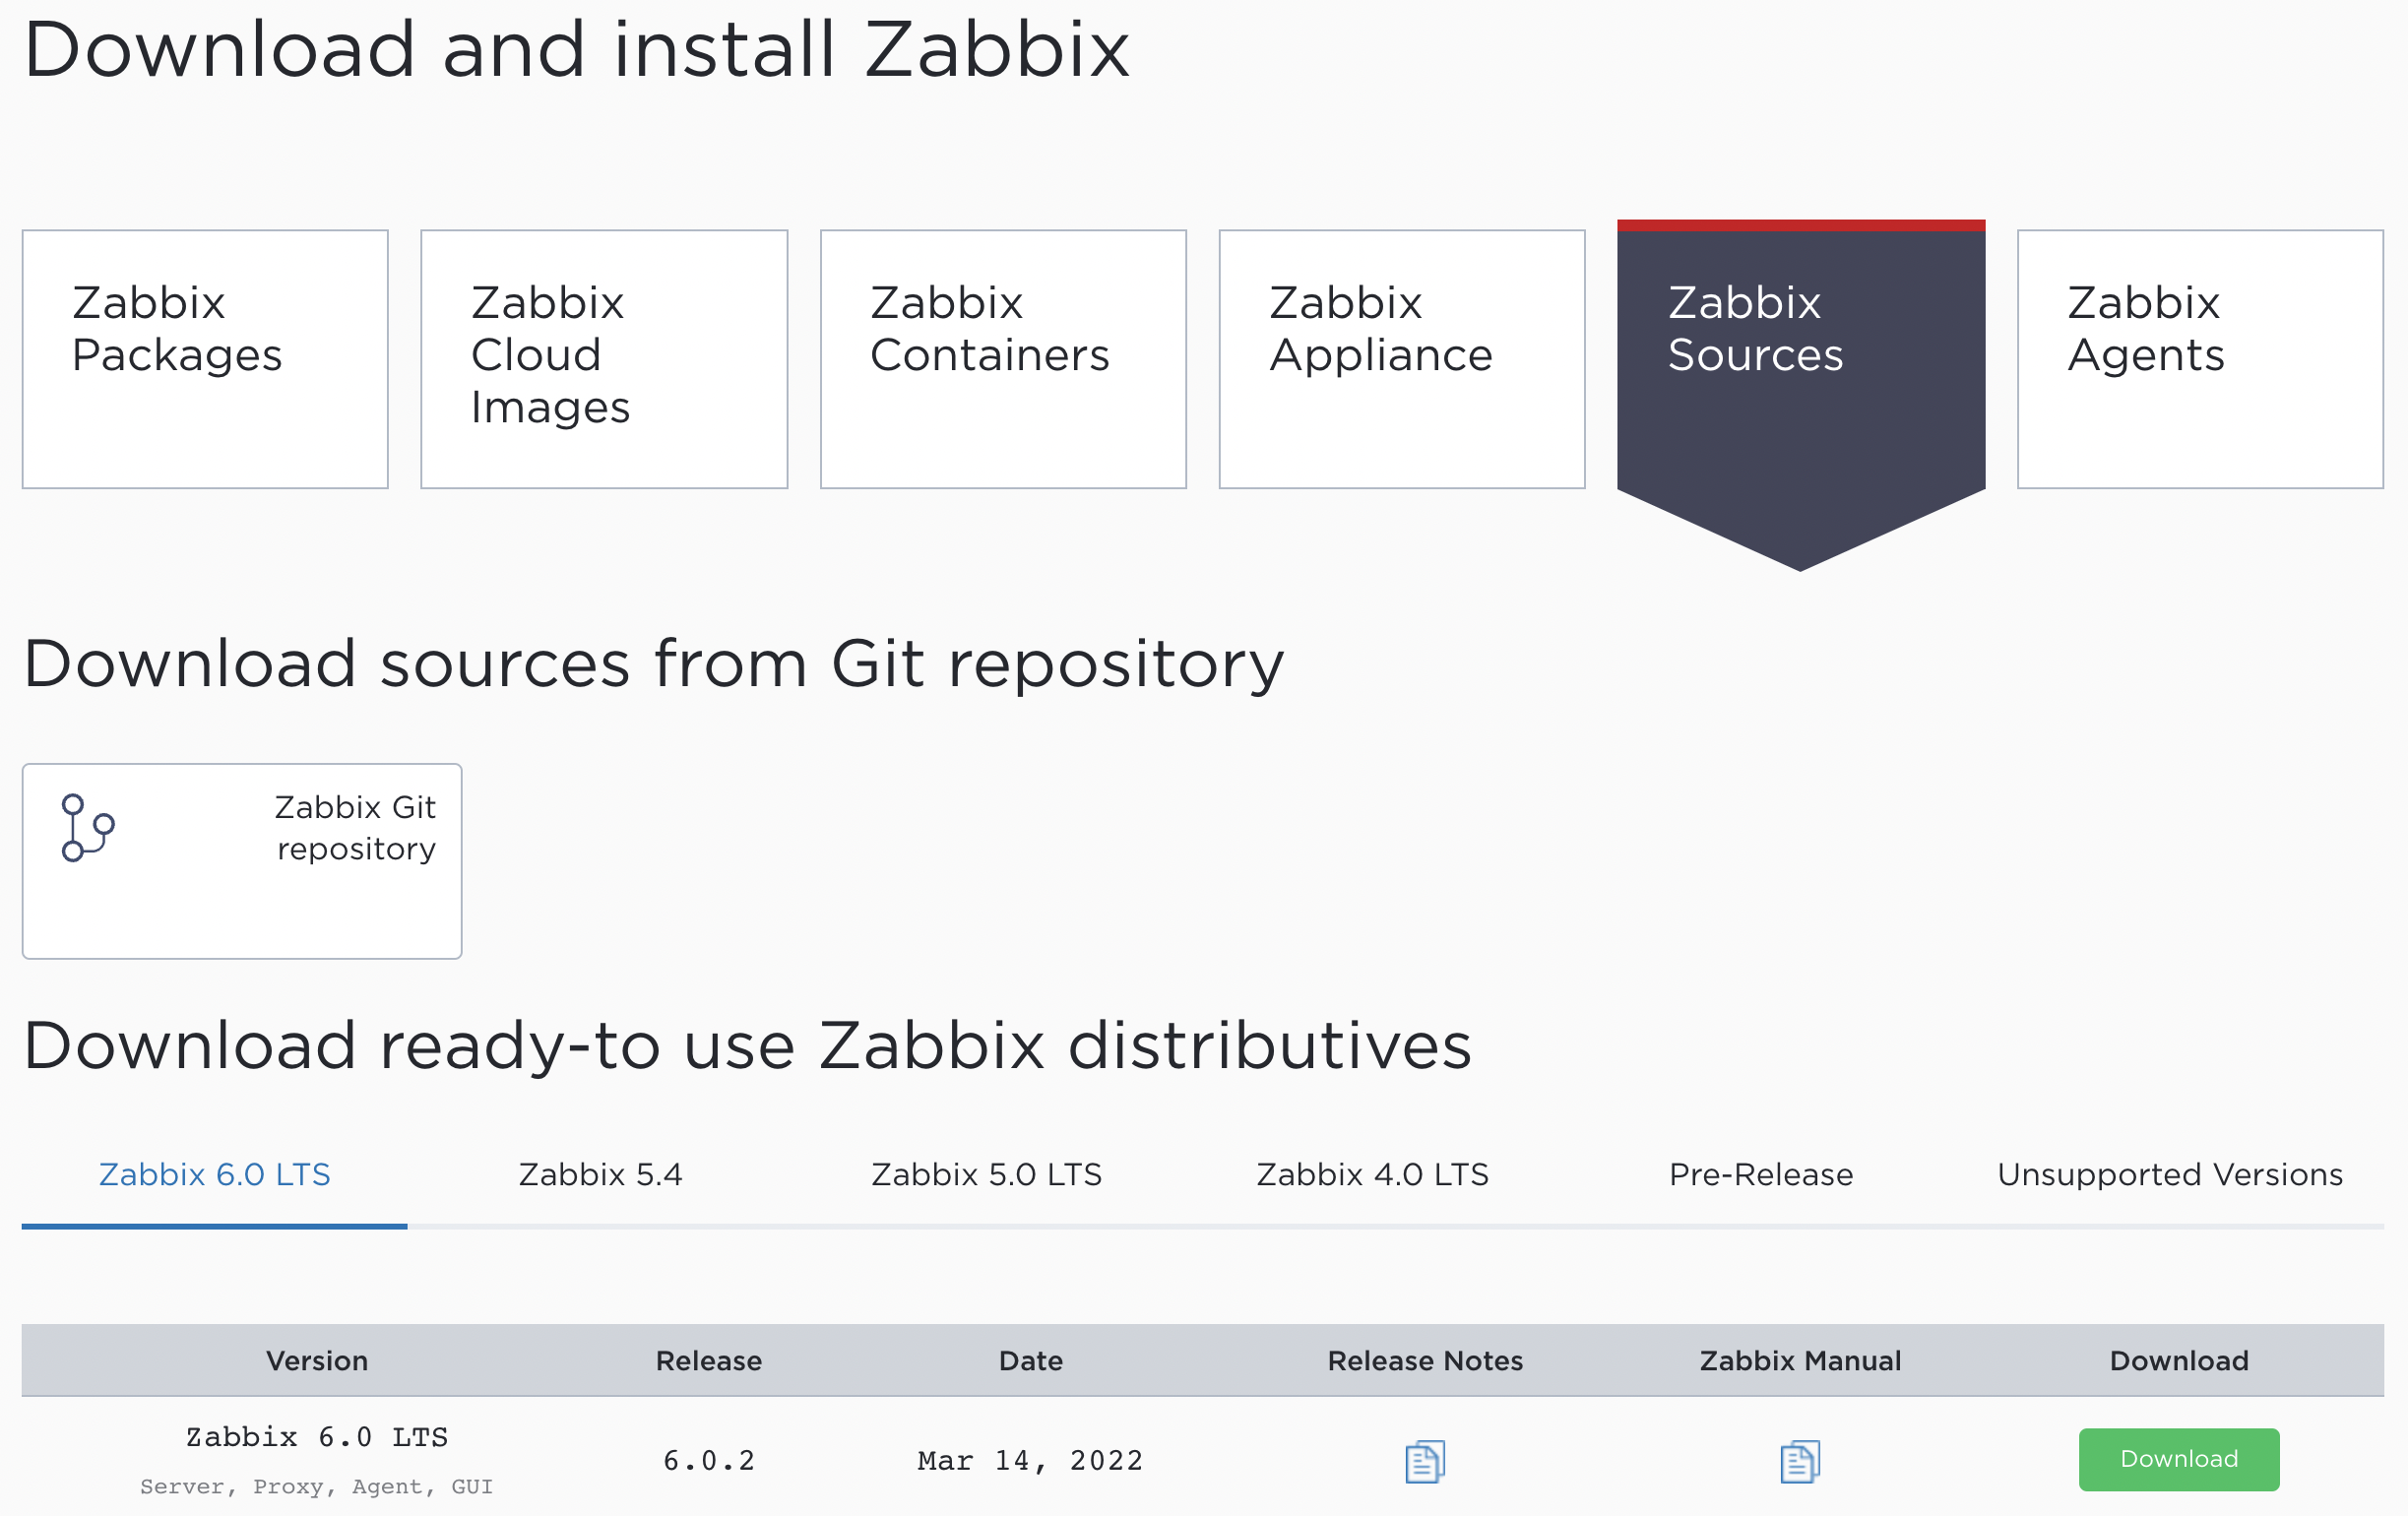Click the Download button for Zabbix 6.0.2
Viewport: 2408px width, 1516px height.
(2180, 1457)
